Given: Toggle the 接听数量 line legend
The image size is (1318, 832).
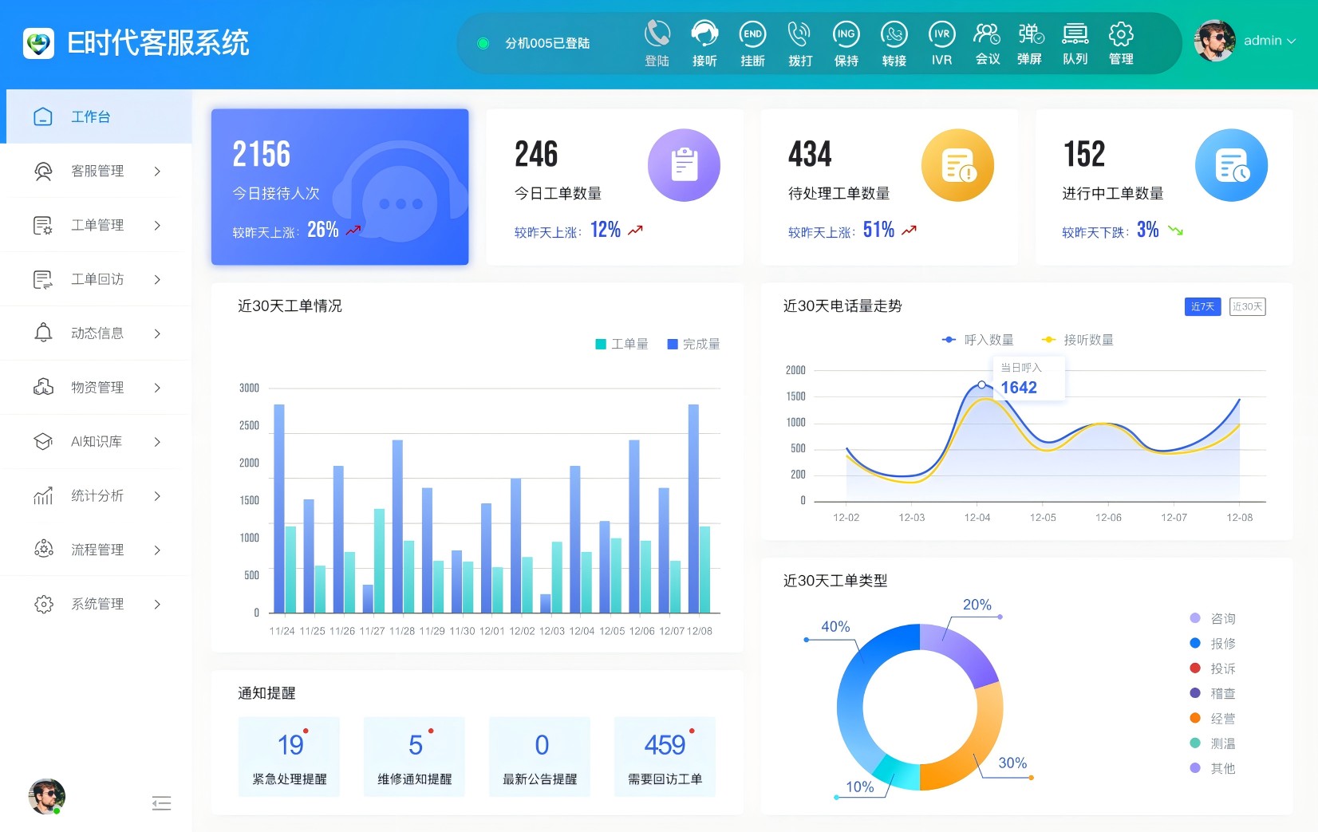Looking at the screenshot, I should pyautogui.click(x=1077, y=340).
